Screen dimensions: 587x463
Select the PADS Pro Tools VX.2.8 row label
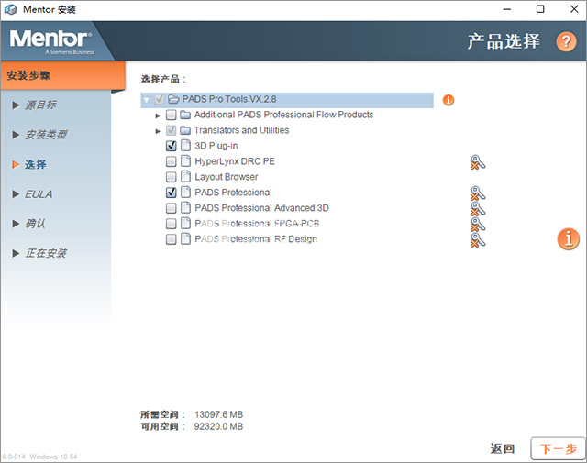tap(229, 99)
